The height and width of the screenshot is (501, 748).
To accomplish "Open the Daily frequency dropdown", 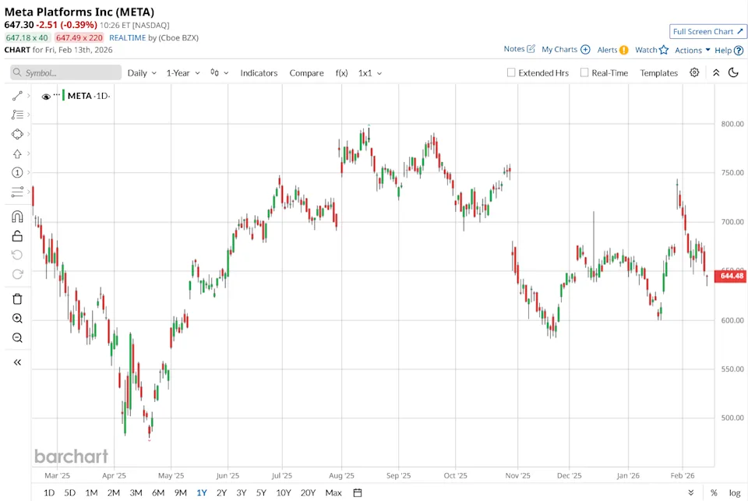I will (142, 72).
